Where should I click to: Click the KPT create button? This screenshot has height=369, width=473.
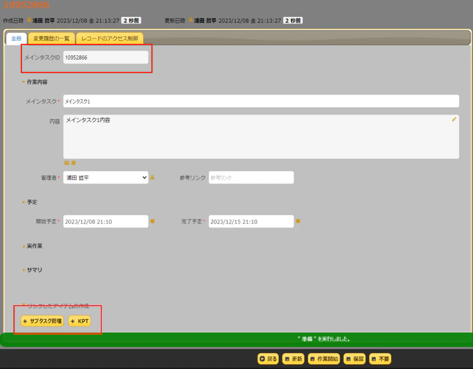(x=79, y=321)
